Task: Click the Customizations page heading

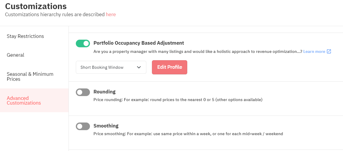Action: coord(36,6)
